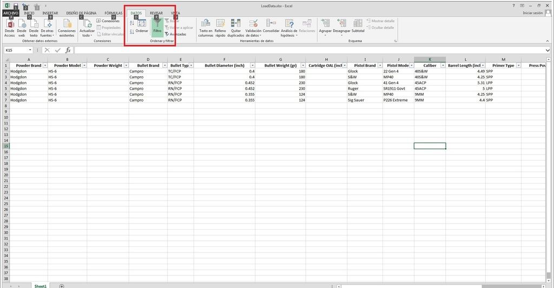Open the Powder Weight filter dropdown
This screenshot has width=554, height=288.
pos(126,65)
